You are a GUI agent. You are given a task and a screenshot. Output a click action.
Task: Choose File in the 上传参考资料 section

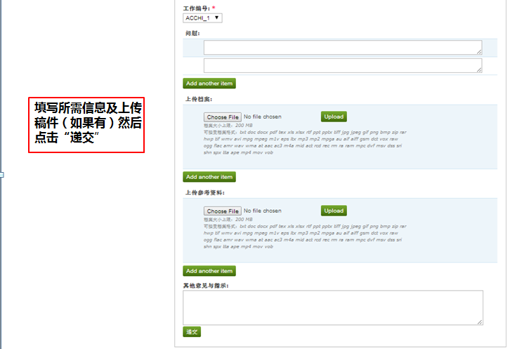[223, 211]
